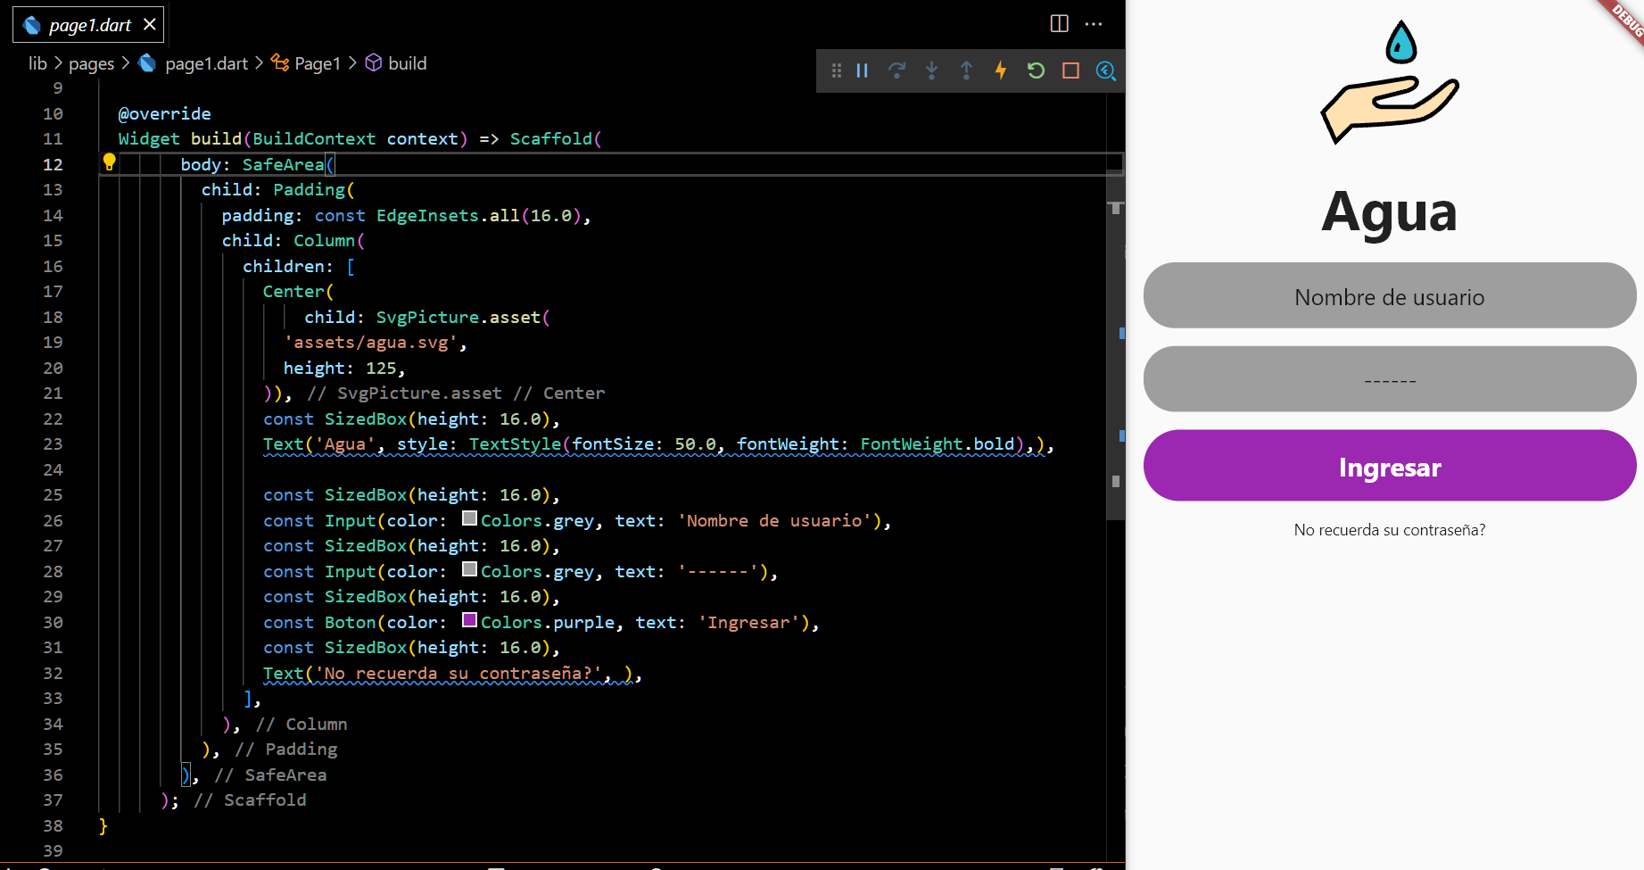Step Out of the current function

966,70
